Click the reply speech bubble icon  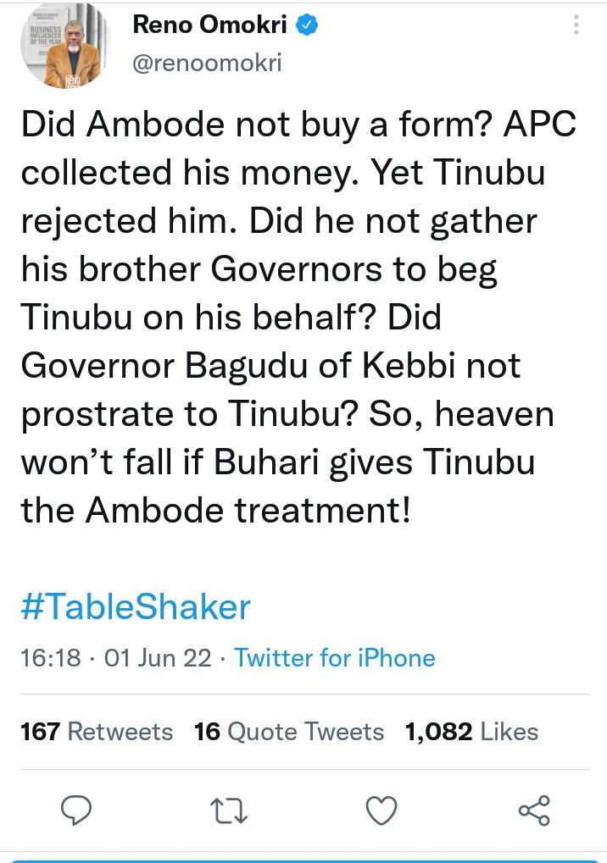77,811
